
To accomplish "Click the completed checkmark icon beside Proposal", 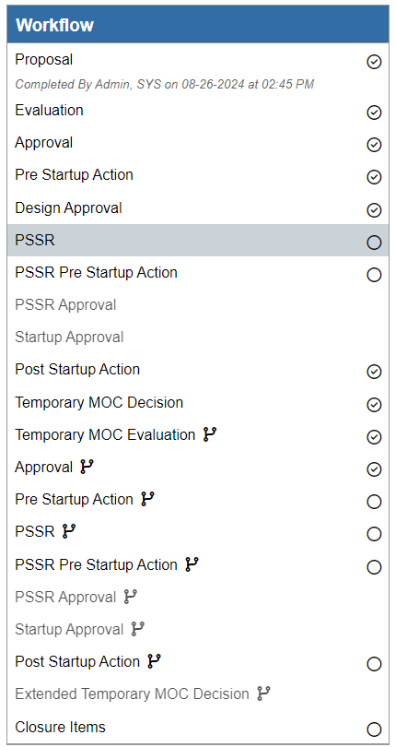I will pos(374,62).
